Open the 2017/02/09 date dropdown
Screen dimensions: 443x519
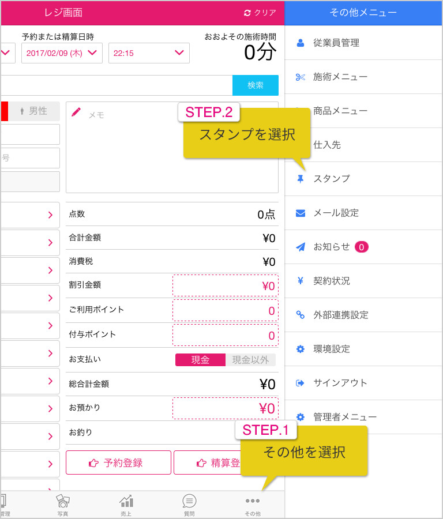62,53
